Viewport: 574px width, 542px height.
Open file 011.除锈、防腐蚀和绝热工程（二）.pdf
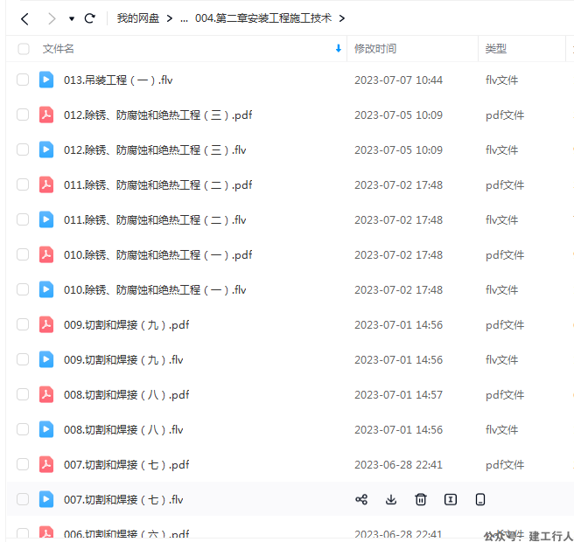[157, 185]
